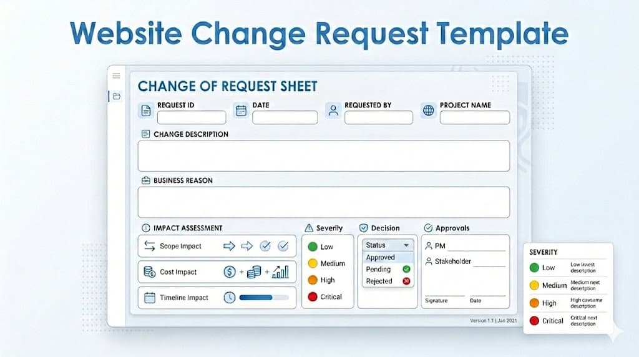
Task: Choose Pending from Status list
Action: (x=388, y=269)
